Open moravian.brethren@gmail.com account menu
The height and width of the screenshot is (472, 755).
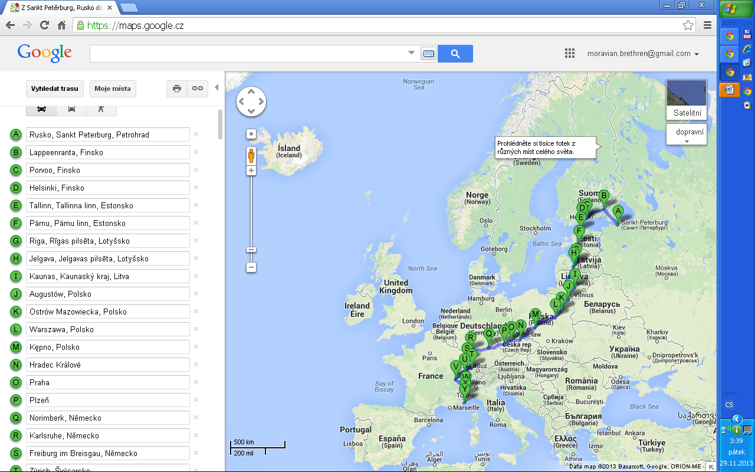[643, 54]
